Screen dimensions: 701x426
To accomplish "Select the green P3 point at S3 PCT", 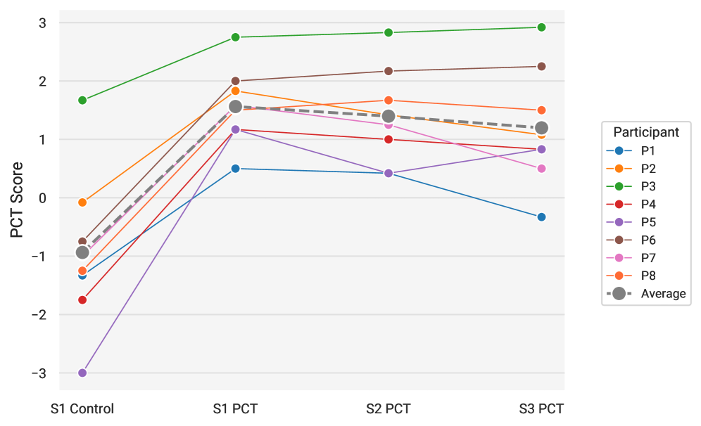I will point(541,27).
